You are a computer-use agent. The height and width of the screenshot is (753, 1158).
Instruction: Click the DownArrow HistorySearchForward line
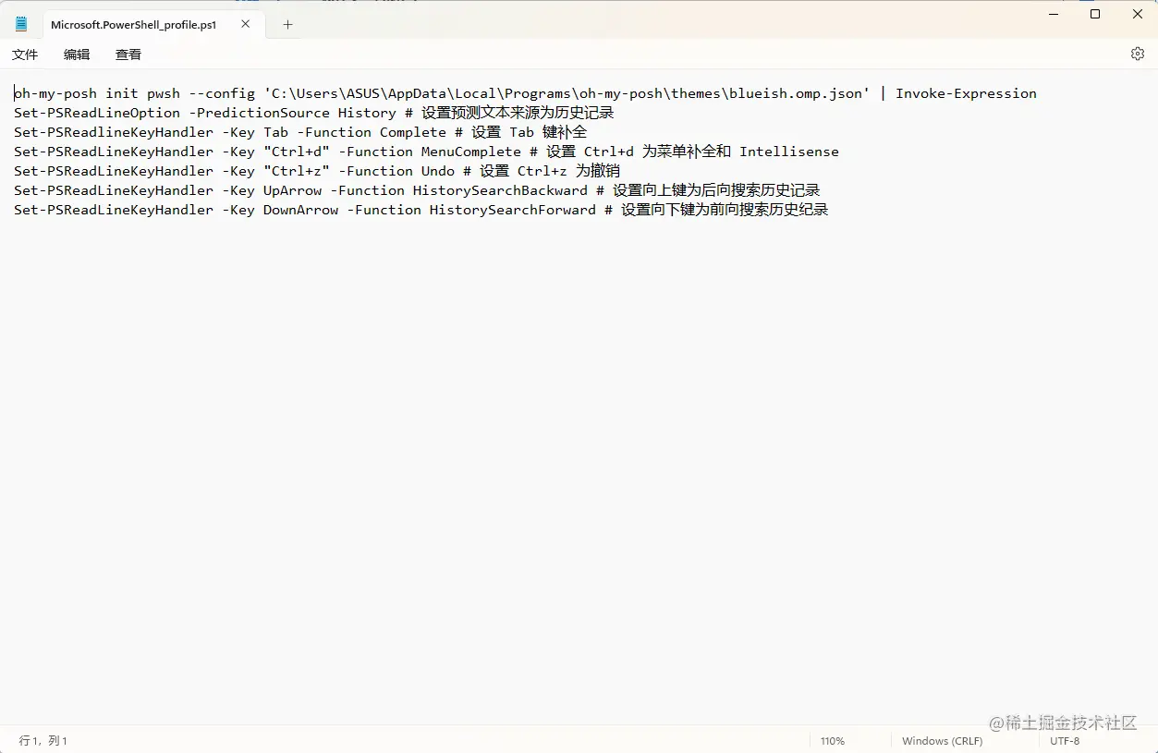point(421,210)
